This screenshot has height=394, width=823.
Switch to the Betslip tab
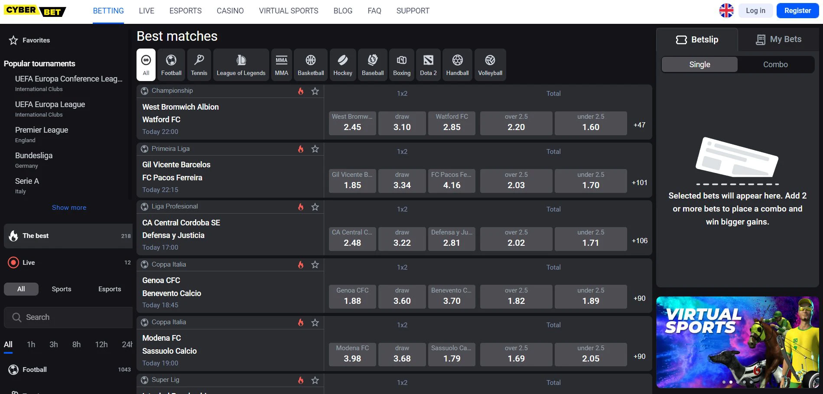tap(697, 39)
